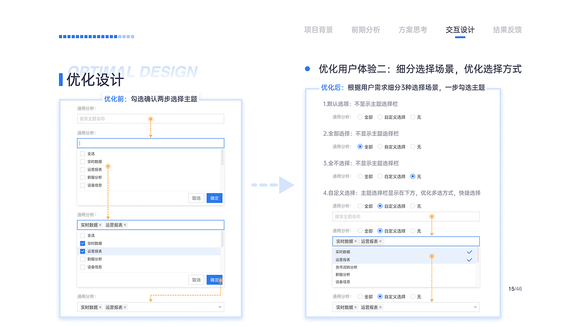Check 全选 in the upper 优化前 checkbox list
Screen dimensions: 581x327
[x=83, y=154]
